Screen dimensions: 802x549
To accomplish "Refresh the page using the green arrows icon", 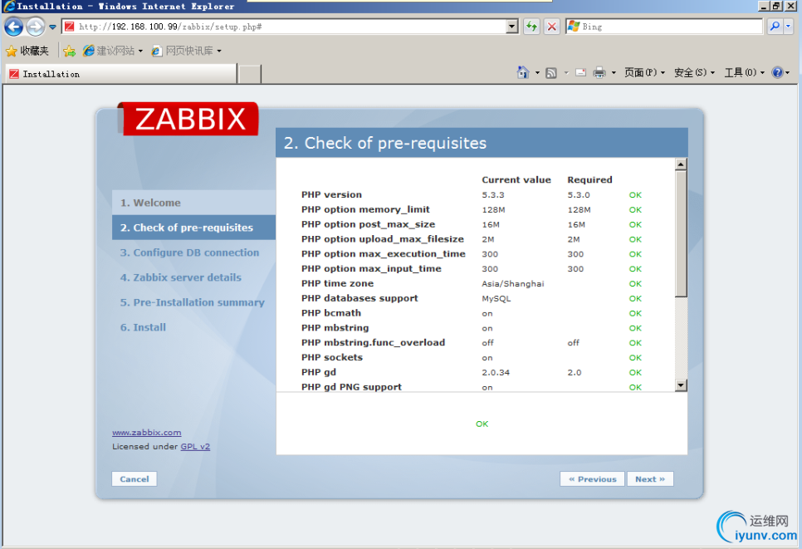I will (x=532, y=27).
